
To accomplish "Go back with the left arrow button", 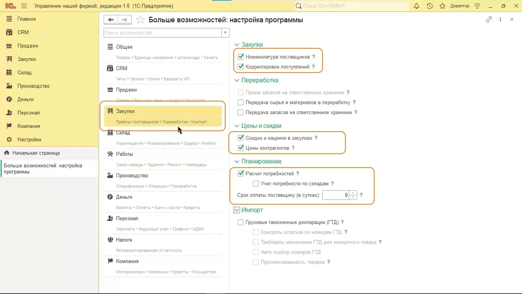I will point(111,20).
